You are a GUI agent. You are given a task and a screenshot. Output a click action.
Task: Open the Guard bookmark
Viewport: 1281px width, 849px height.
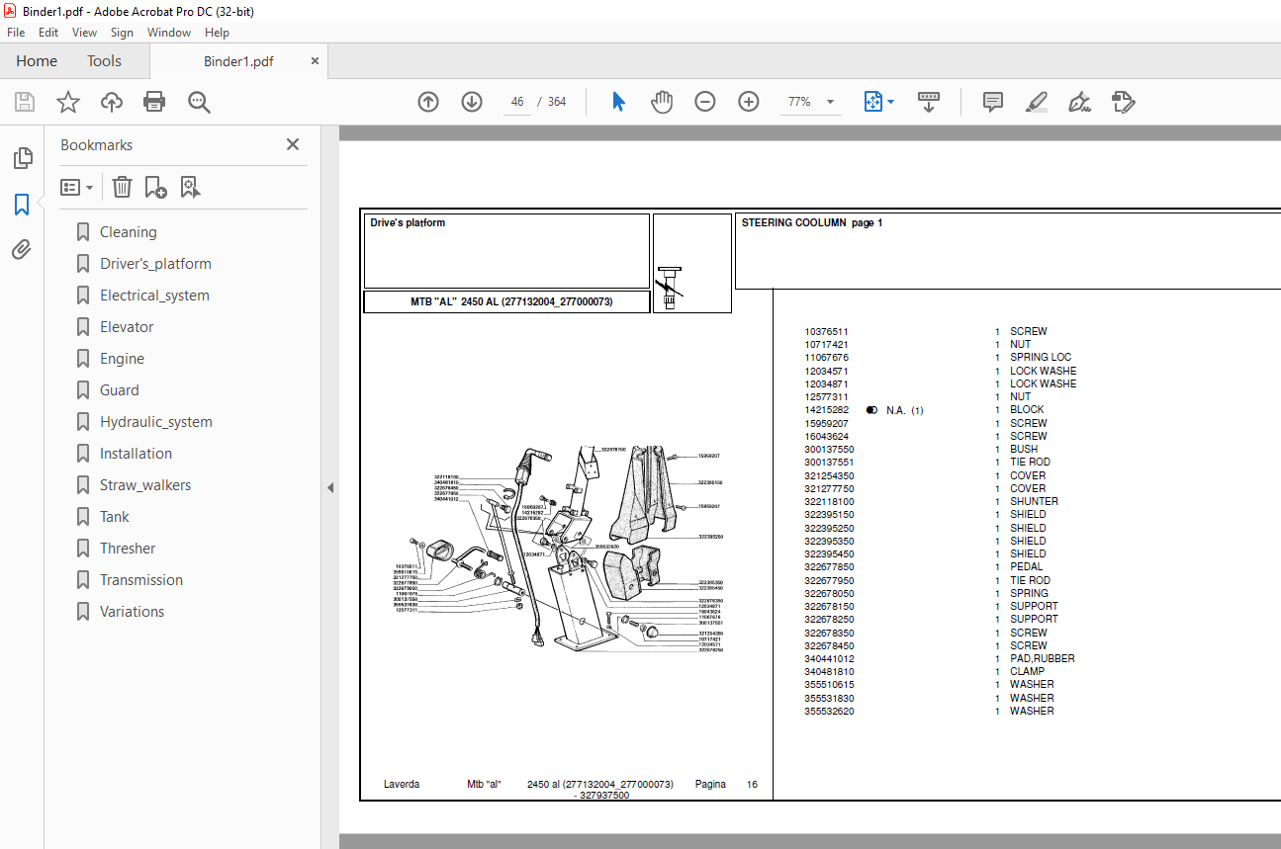(x=119, y=390)
